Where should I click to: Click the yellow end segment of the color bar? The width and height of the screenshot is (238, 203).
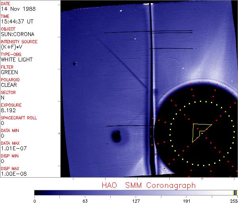click(234, 192)
